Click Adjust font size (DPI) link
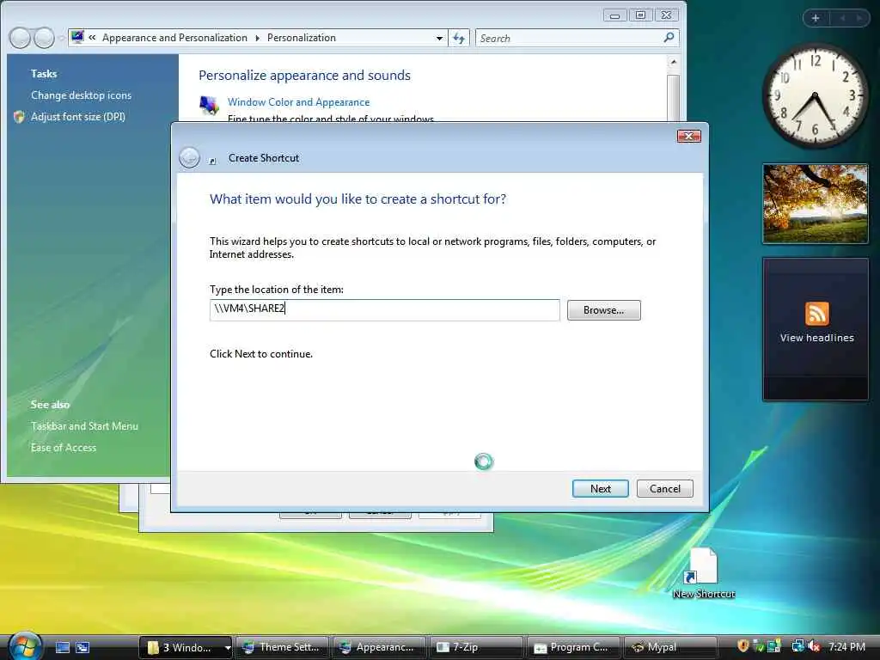880x660 pixels. [x=78, y=117]
